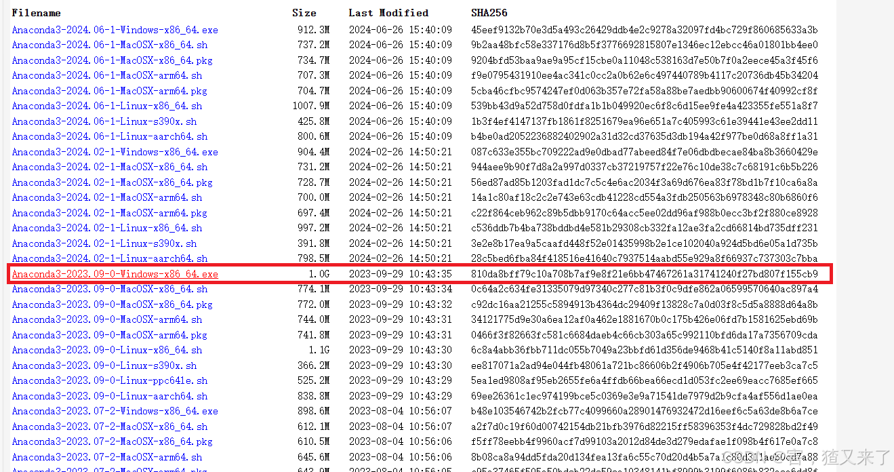894x472 pixels.
Task: Open the Anaconda3-2023.07-2-MacOSX-x86_64.sh link
Action: (110, 427)
